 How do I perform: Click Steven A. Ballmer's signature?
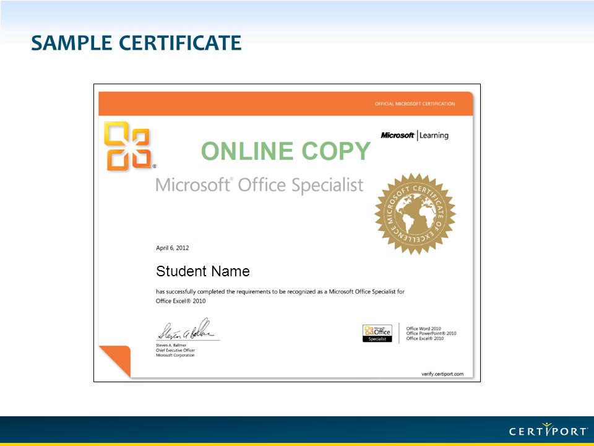[x=187, y=329]
